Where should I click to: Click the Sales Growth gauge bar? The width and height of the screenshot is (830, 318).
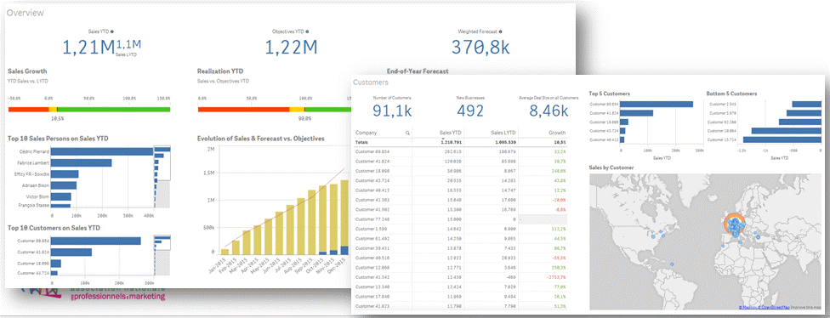click(89, 109)
